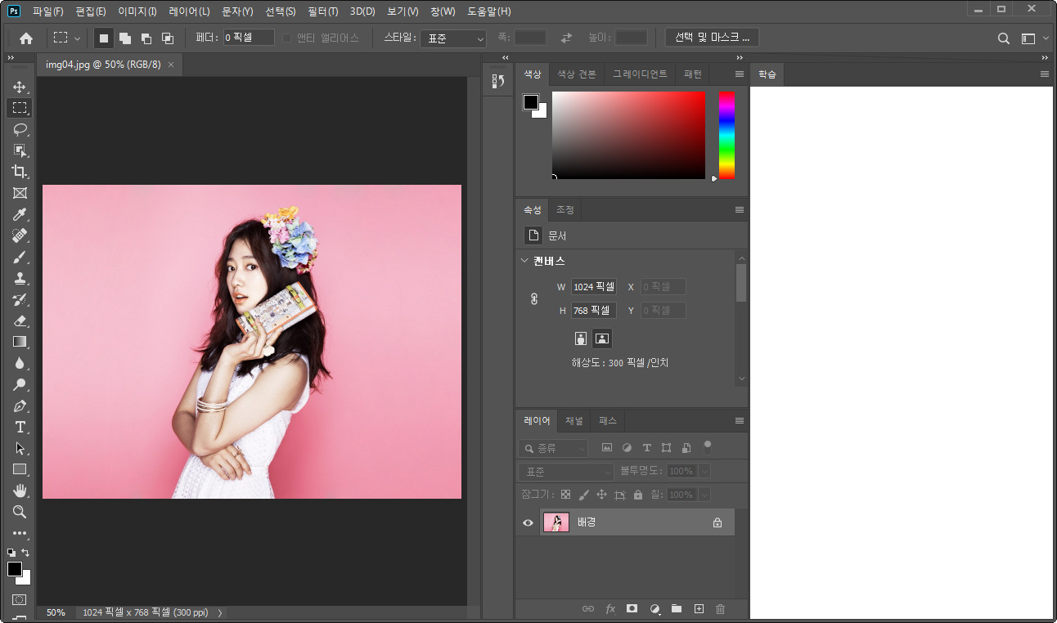The height and width of the screenshot is (623, 1057).
Task: Switch to the 패스 tab
Action: coord(608,421)
